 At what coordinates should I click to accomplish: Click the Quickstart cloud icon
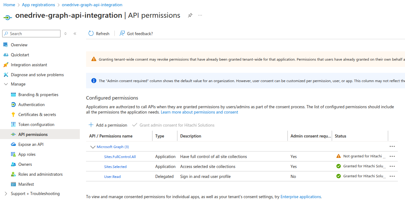[6, 55]
